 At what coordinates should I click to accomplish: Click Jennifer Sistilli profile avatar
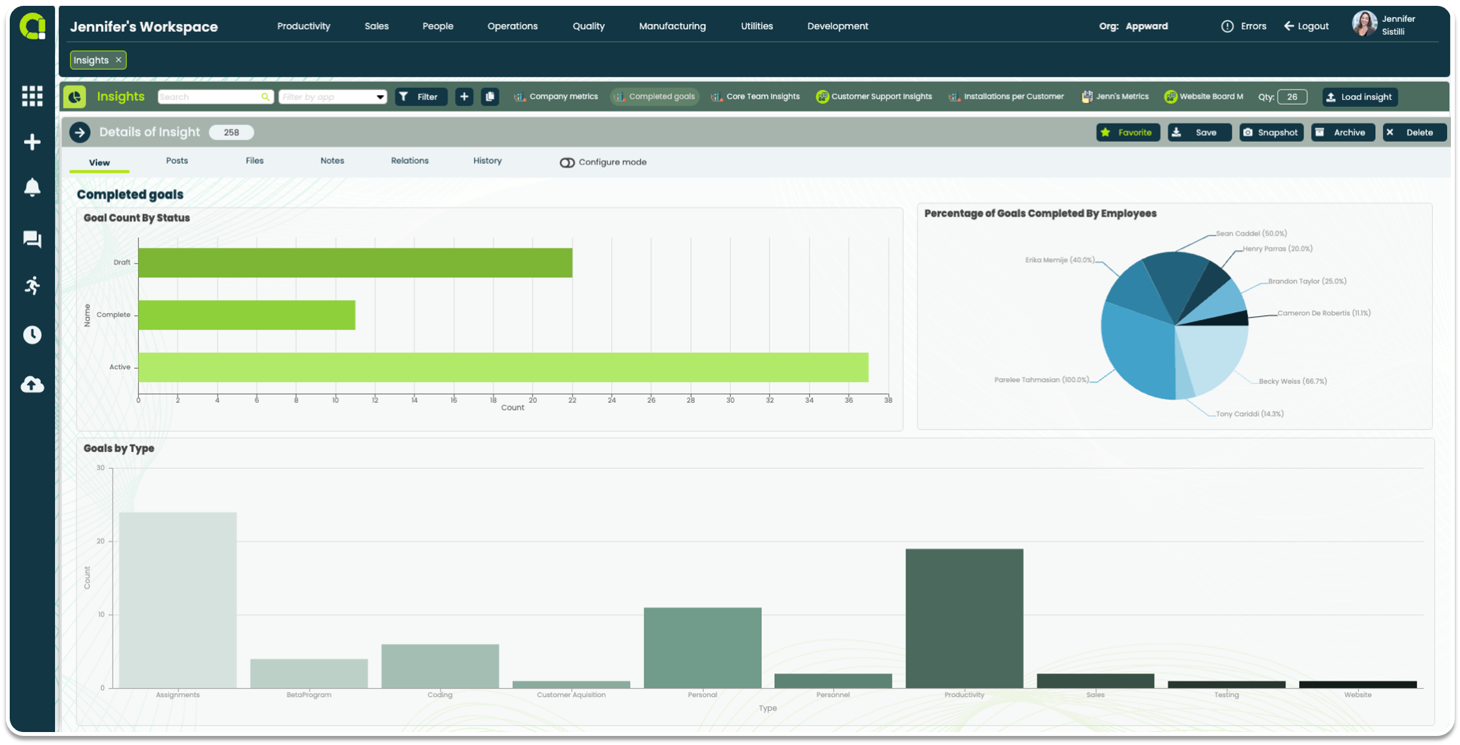pyautogui.click(x=1364, y=25)
